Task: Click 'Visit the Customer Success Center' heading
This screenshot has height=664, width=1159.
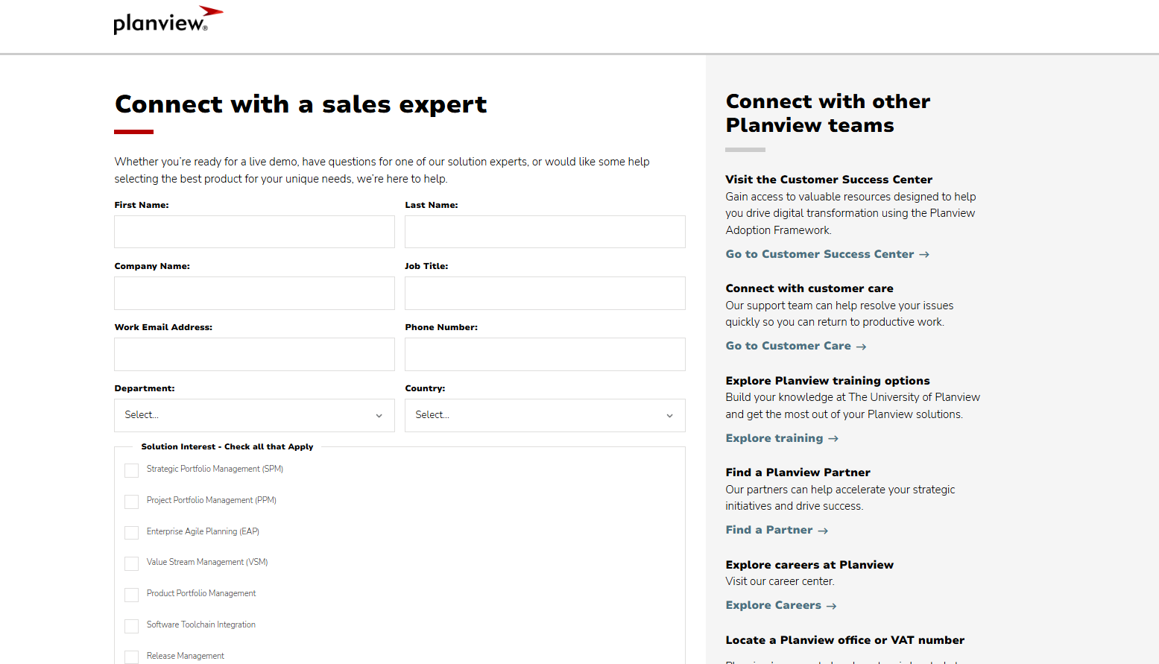Action: click(x=829, y=180)
